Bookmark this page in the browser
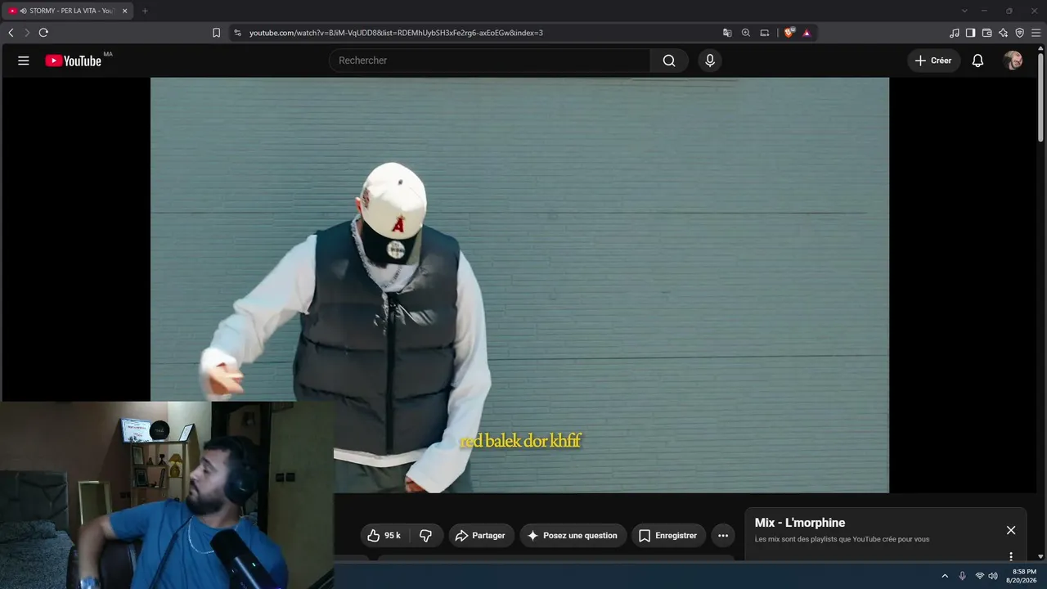1047x589 pixels. 216,33
